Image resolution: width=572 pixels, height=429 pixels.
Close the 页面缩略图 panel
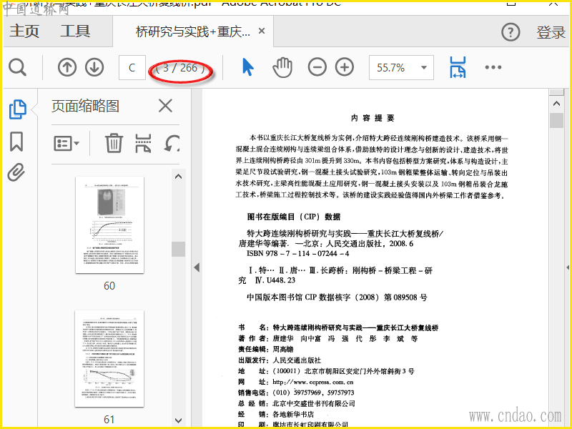pyautogui.click(x=165, y=106)
